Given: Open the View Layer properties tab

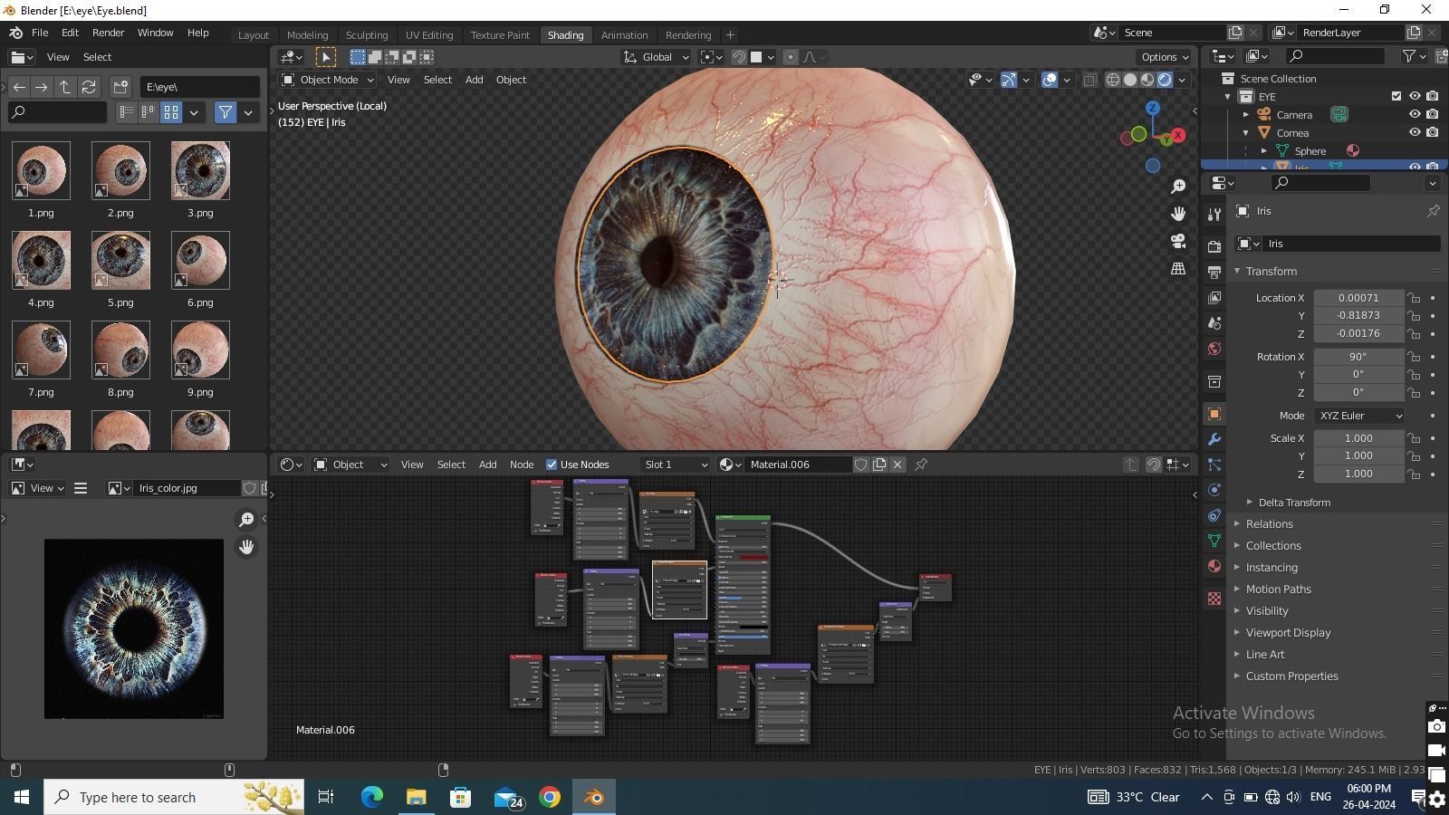Looking at the screenshot, I should pyautogui.click(x=1214, y=297).
